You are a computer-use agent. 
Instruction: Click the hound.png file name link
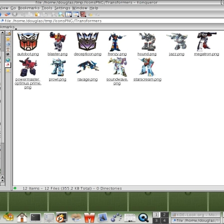147,54
